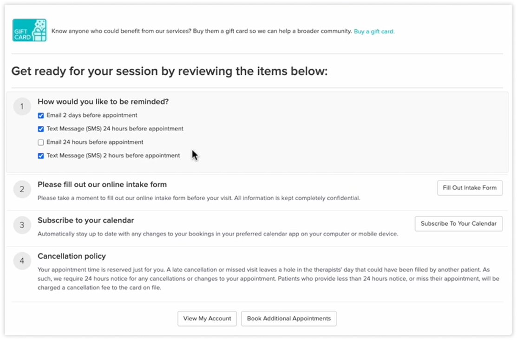Click the 'Fill Out Intake Form' button

click(470, 188)
